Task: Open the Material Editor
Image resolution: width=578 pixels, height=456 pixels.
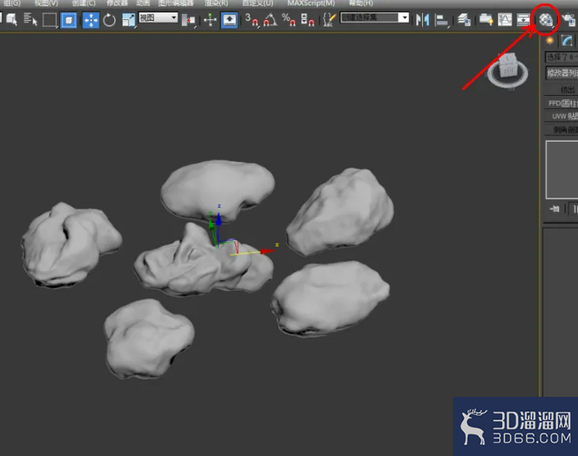Action: (x=546, y=20)
